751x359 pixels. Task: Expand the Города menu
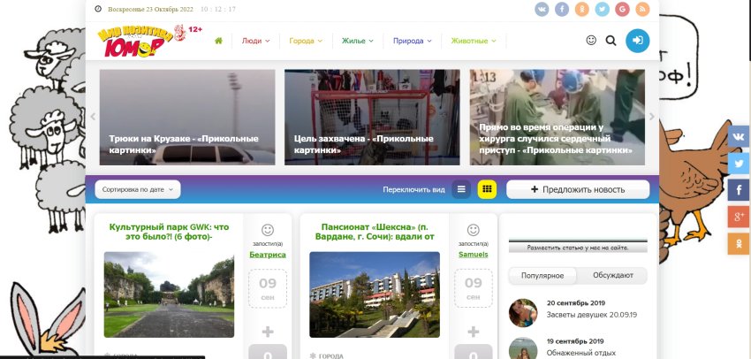(306, 41)
